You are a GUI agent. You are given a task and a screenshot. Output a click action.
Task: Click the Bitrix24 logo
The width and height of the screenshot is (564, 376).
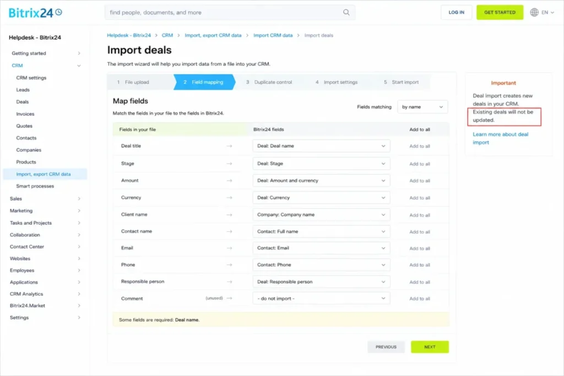click(35, 13)
